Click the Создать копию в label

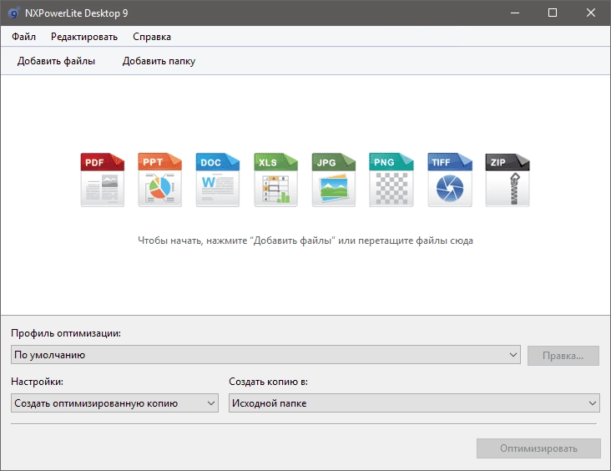coord(268,382)
